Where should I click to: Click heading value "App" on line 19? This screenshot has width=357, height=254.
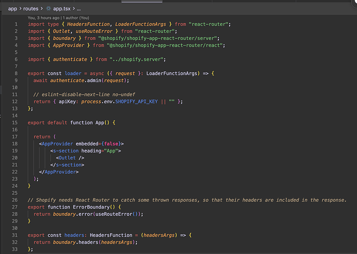coord(111,151)
